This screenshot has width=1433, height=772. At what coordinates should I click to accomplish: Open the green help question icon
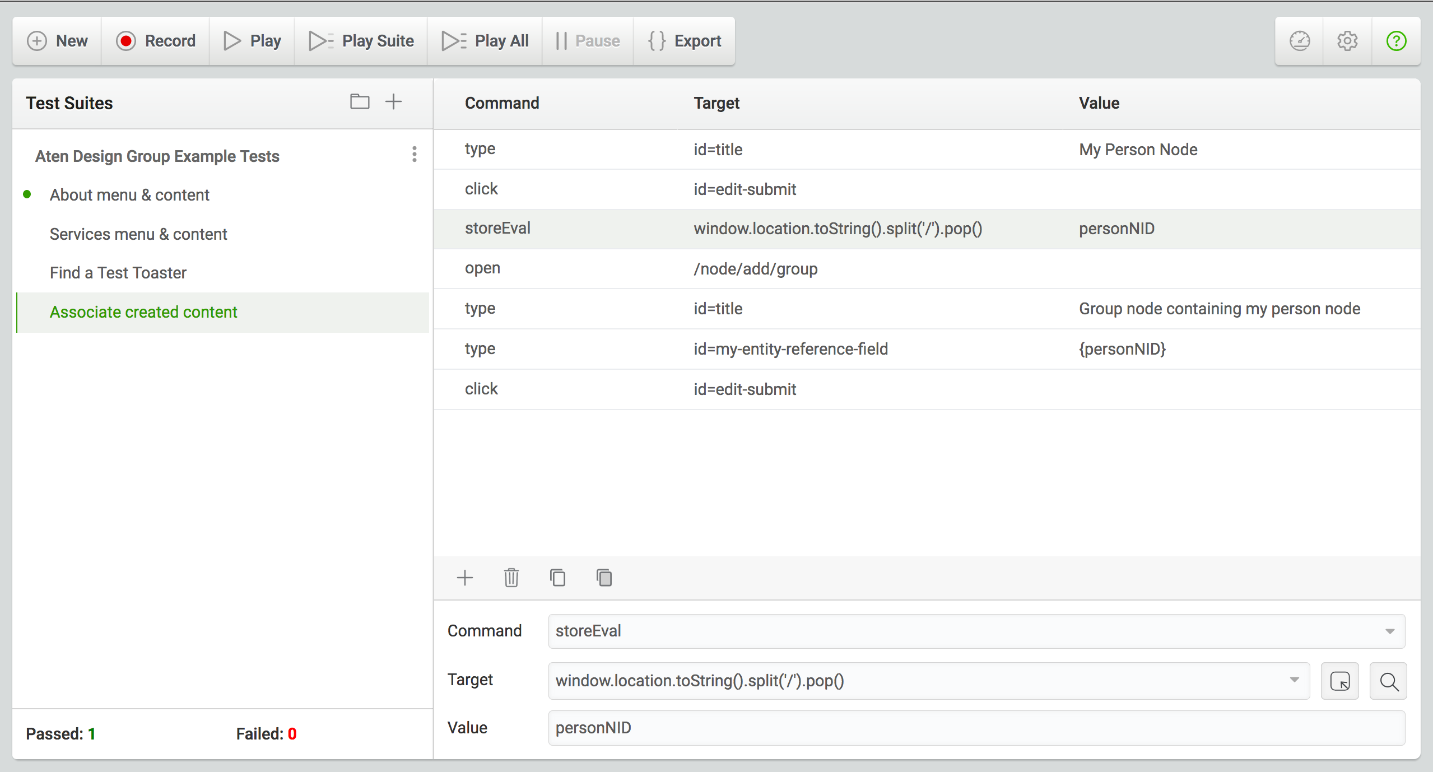pos(1396,41)
